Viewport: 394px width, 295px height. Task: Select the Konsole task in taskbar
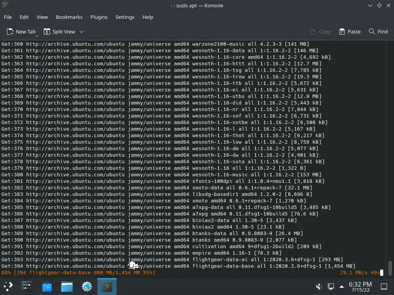tap(107, 286)
